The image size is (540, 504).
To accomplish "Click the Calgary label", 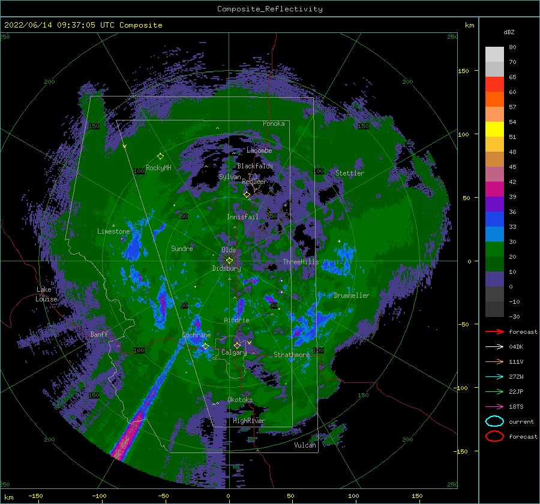I will coord(234,352).
